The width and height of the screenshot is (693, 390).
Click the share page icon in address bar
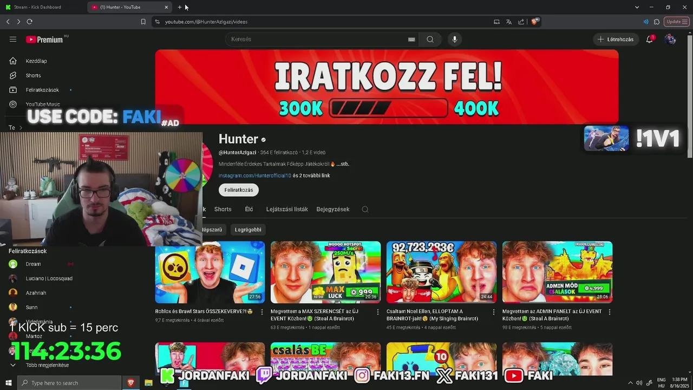click(521, 22)
